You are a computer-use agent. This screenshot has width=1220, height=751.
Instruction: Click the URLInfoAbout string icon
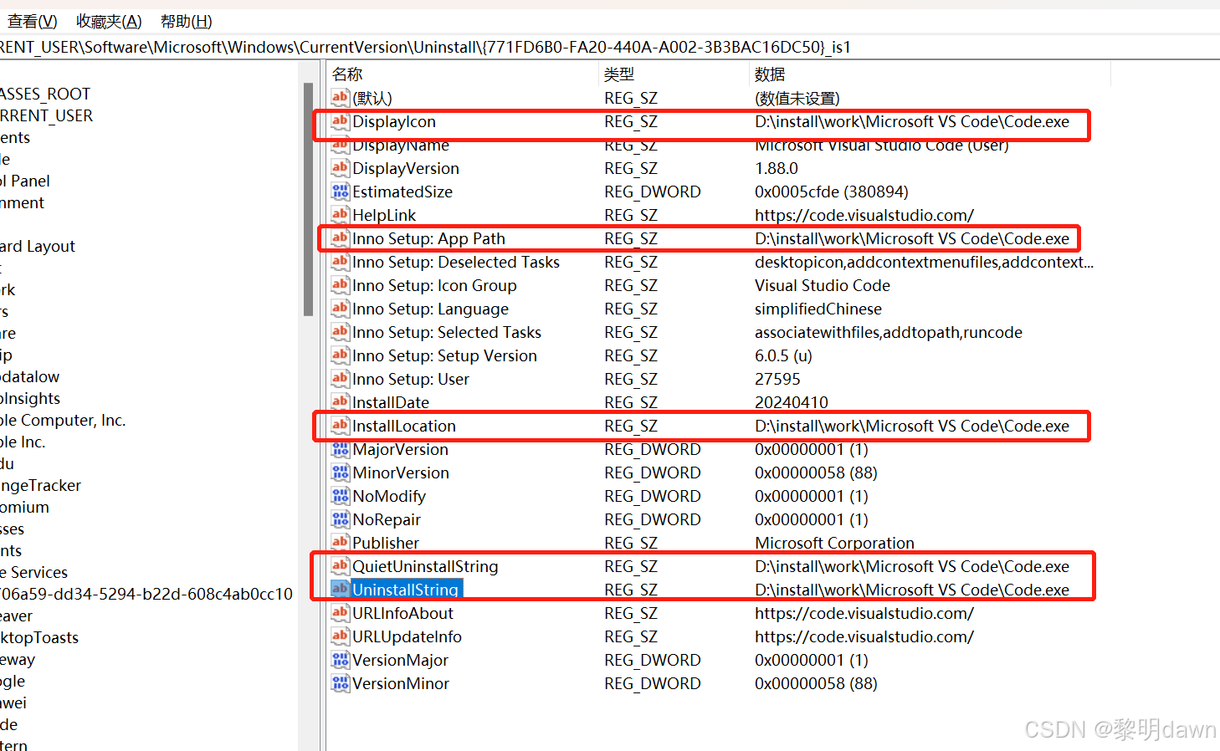pos(340,613)
